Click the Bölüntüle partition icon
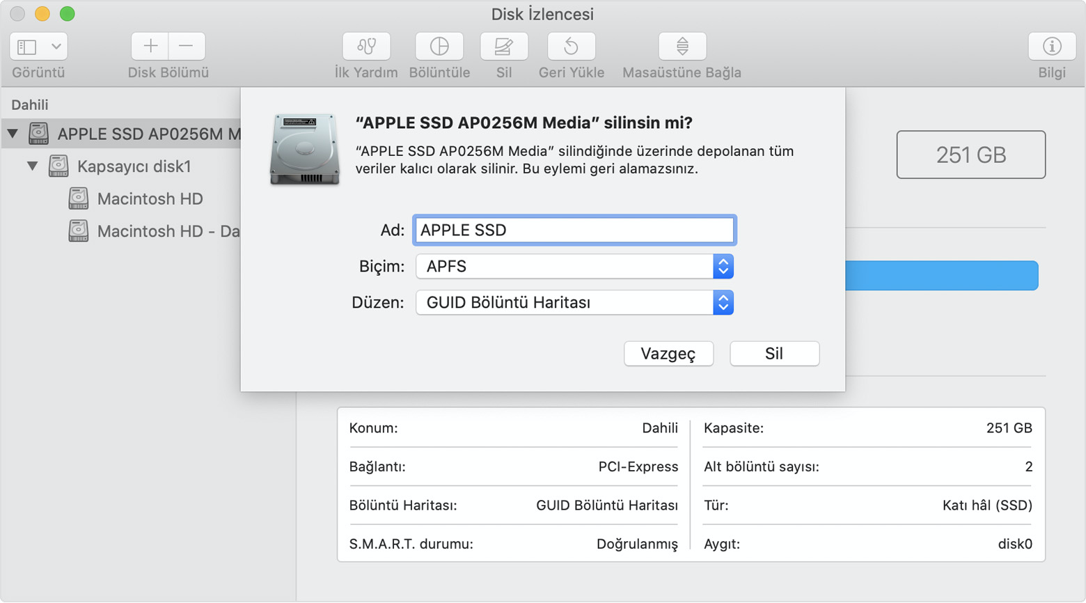Viewport: 1086px width, 603px height. (439, 47)
